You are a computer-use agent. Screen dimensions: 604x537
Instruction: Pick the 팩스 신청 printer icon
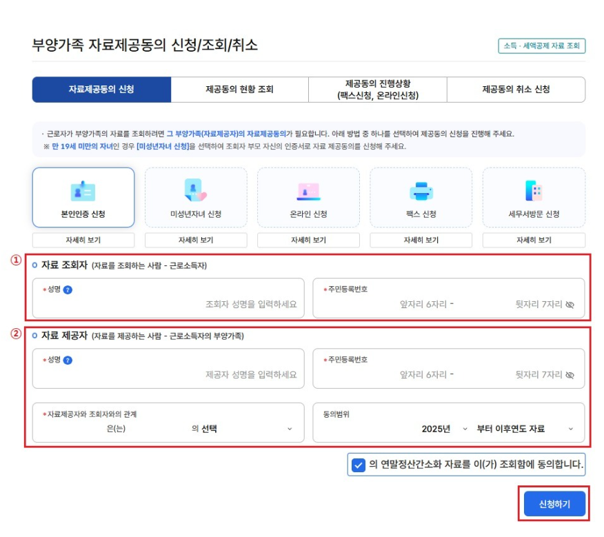[421, 191]
